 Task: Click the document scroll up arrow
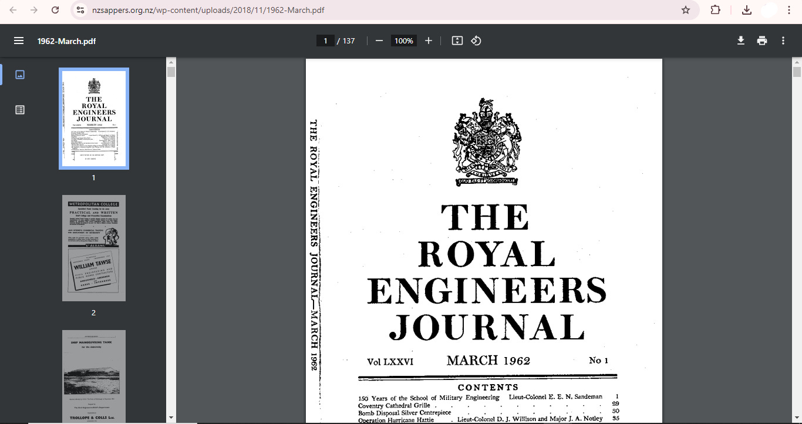pos(797,61)
